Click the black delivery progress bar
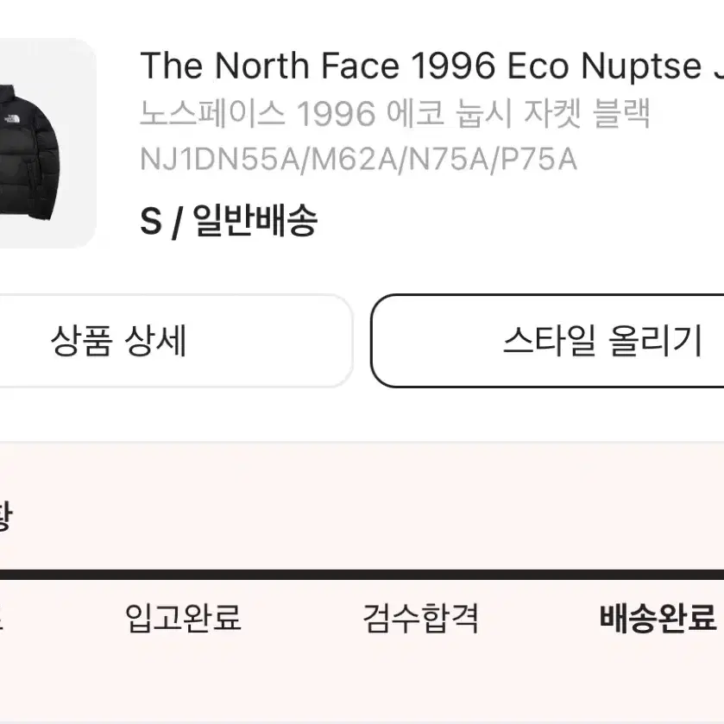The height and width of the screenshot is (724, 724). click(362, 575)
